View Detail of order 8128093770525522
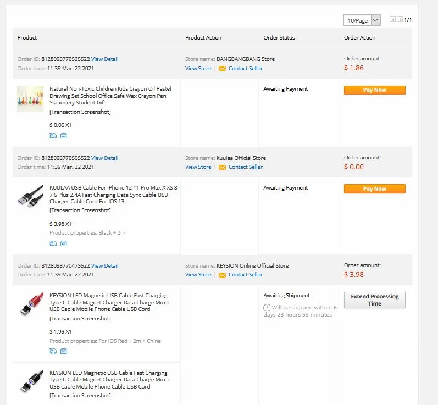Image resolution: width=438 pixels, height=405 pixels. pos(105,59)
